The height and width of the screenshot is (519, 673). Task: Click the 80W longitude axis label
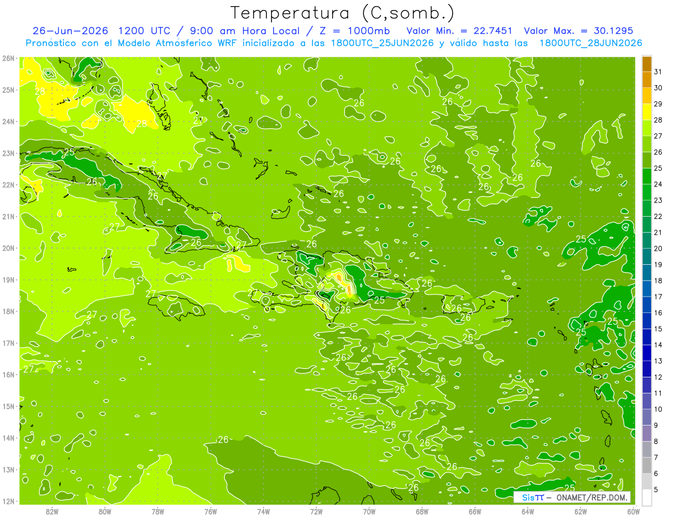coord(105,511)
